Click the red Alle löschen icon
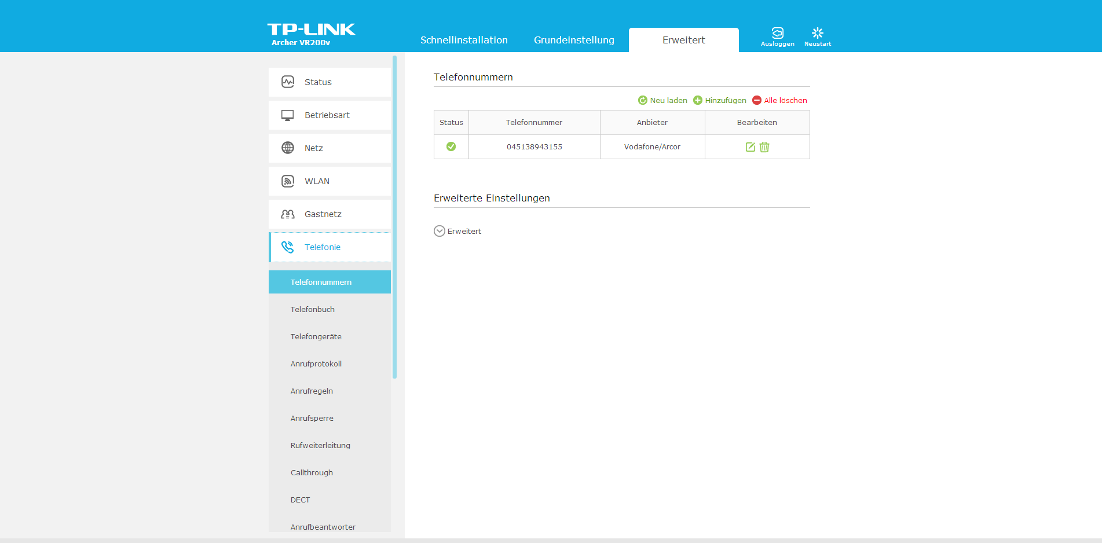Screen dimensions: 1102x543 757,100
